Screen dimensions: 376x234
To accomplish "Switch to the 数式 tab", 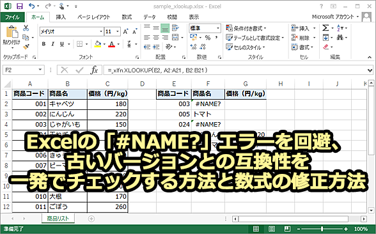I will 127,17.
